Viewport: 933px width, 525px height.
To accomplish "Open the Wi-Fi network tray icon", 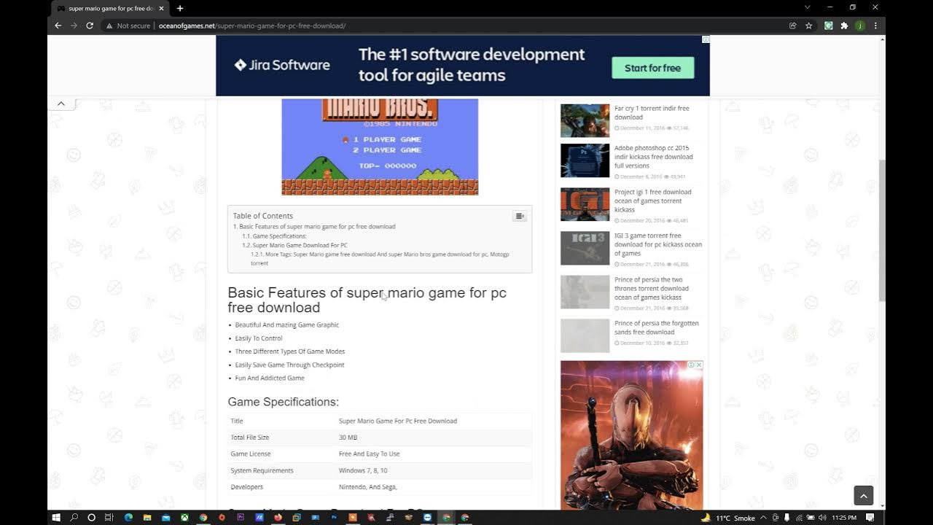I will 799,518.
